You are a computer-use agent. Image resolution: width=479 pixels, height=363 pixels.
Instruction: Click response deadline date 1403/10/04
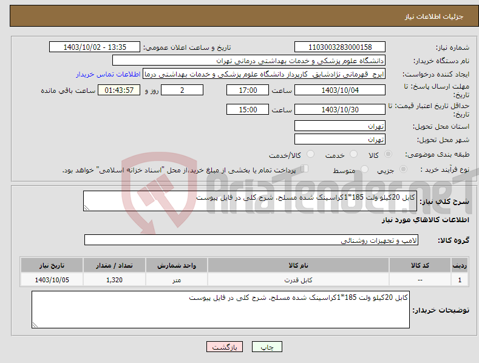point(340,90)
